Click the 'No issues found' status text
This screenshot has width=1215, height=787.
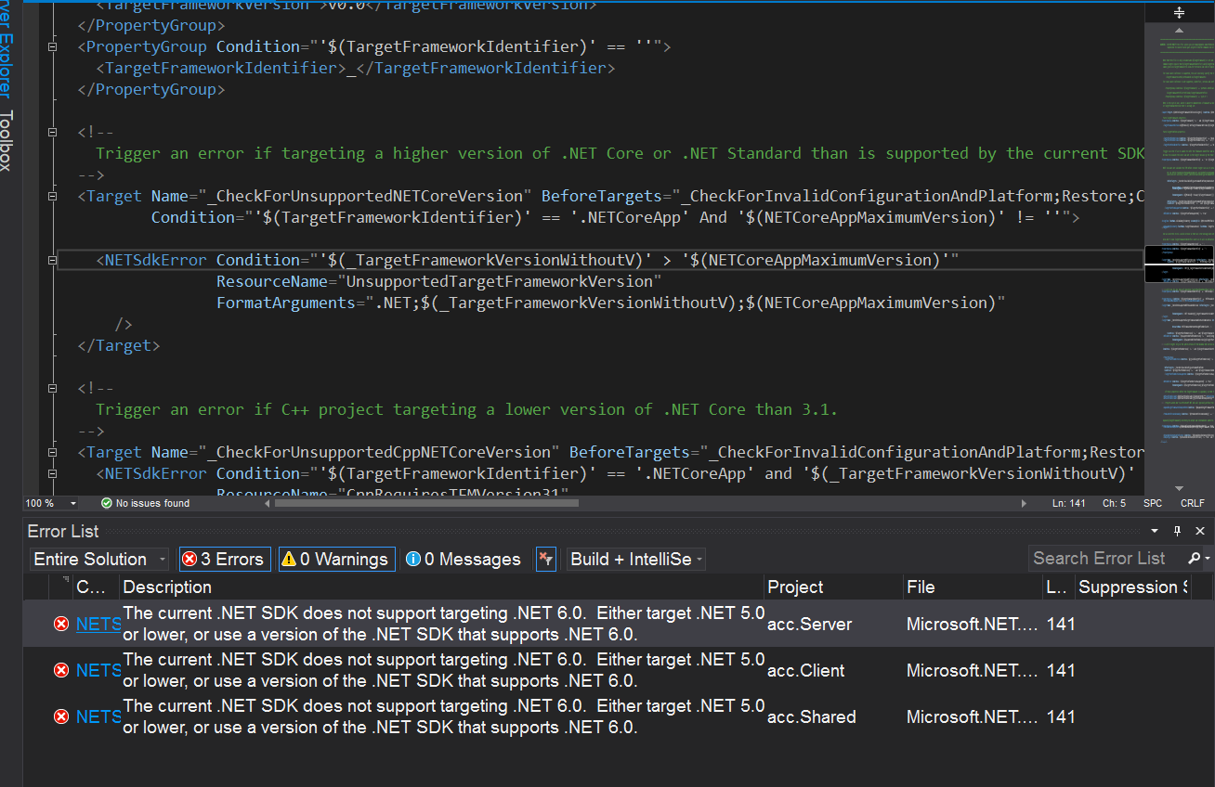[x=152, y=503]
